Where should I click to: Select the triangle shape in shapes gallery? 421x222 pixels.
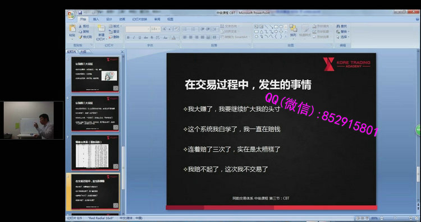pos(261,31)
